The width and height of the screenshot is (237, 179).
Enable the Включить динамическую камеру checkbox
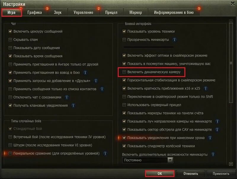point(124,72)
